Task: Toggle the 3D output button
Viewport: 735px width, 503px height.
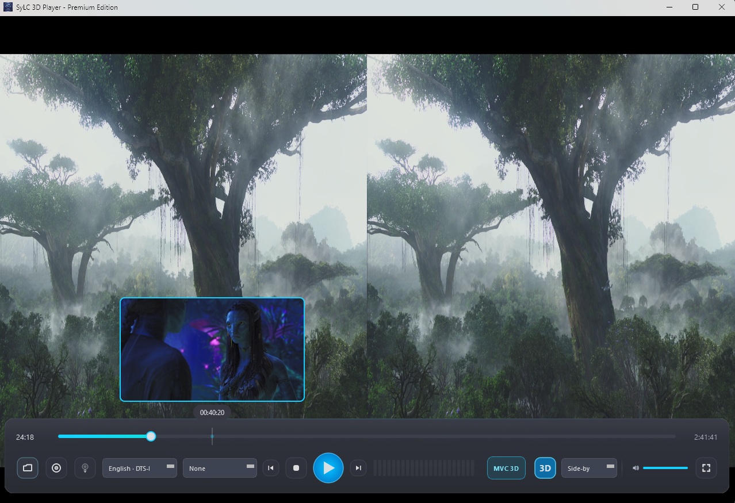Action: point(545,468)
